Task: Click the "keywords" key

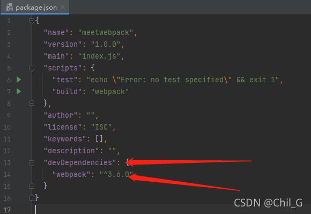Action: point(65,139)
